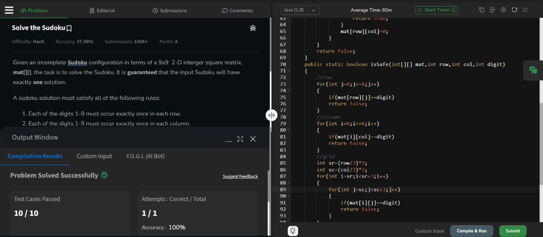Collapse the code block at line 90
543x237 pixels.
(289, 196)
